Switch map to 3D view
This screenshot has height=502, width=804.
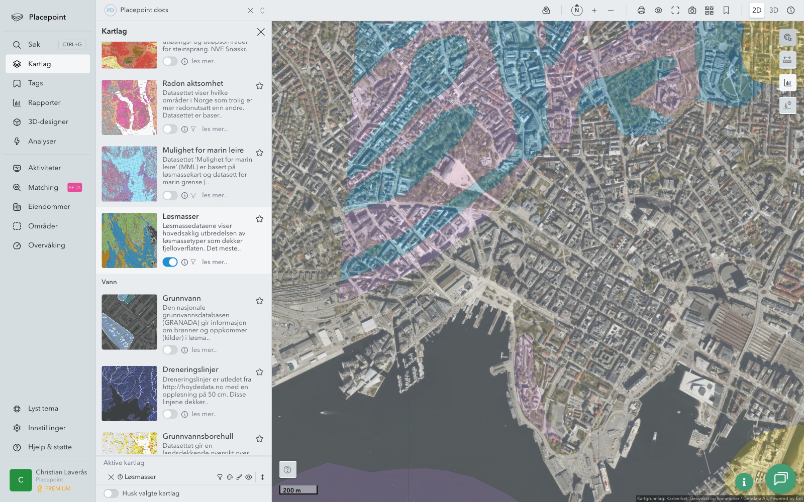pyautogui.click(x=773, y=10)
